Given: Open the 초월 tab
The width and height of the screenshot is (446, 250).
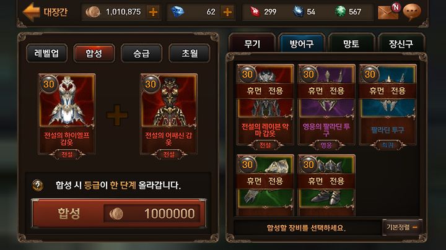Looking at the screenshot, I should (x=190, y=53).
